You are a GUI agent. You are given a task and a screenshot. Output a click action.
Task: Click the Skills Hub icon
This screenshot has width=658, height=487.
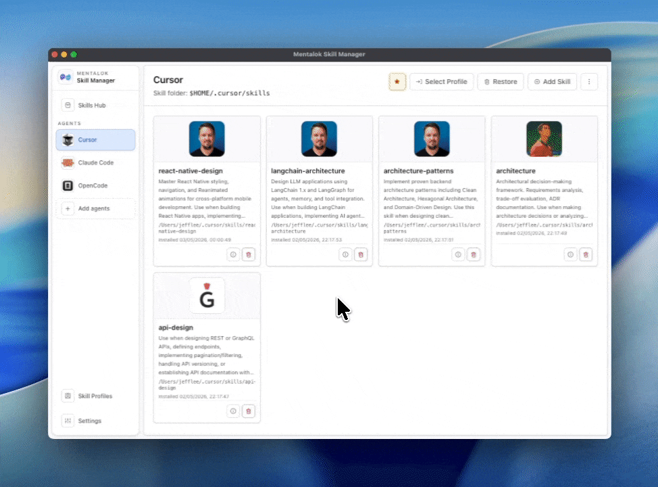pyautogui.click(x=68, y=105)
